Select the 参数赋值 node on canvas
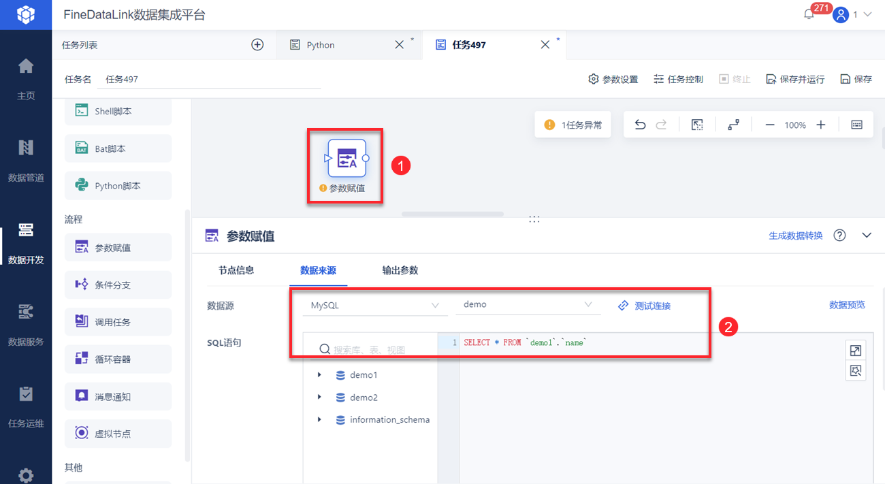 pyautogui.click(x=347, y=158)
